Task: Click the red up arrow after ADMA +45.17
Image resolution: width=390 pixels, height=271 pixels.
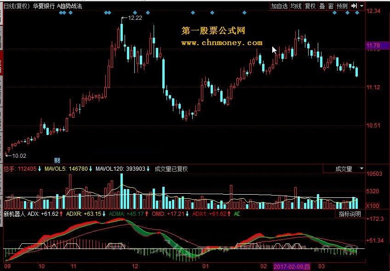Action: 147,214
